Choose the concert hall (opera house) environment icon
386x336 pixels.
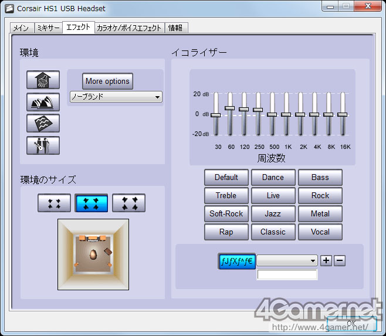coord(43,102)
